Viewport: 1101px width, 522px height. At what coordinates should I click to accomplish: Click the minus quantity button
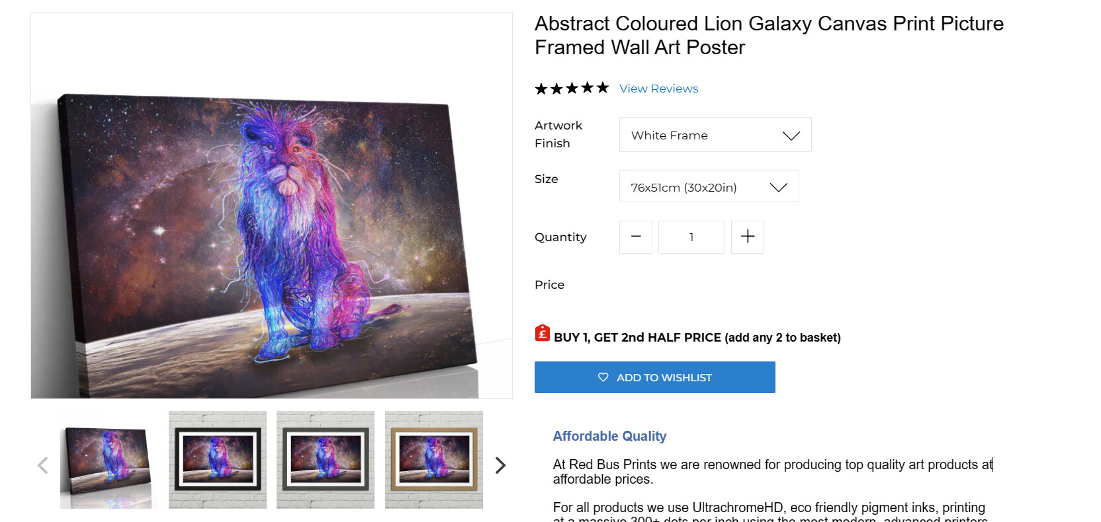coord(636,237)
